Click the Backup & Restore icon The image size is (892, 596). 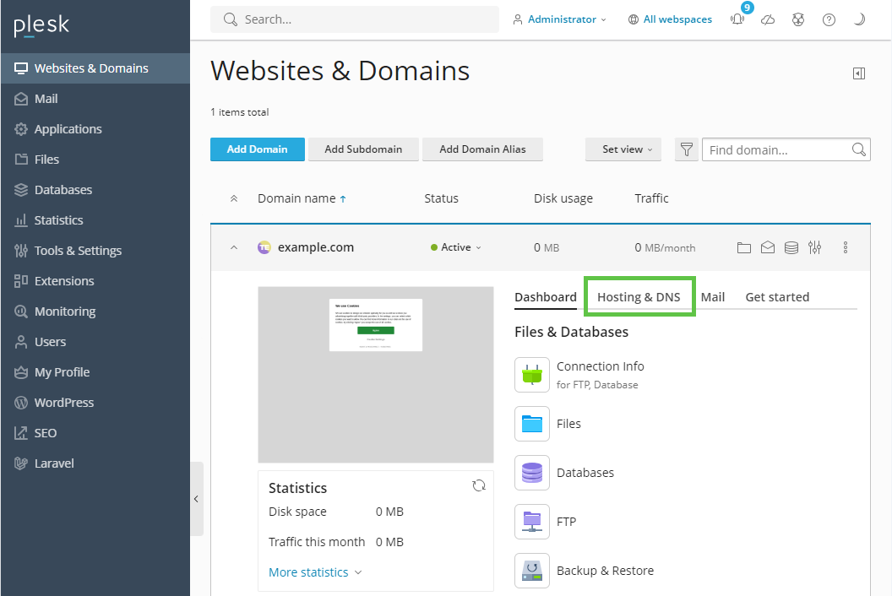click(532, 571)
